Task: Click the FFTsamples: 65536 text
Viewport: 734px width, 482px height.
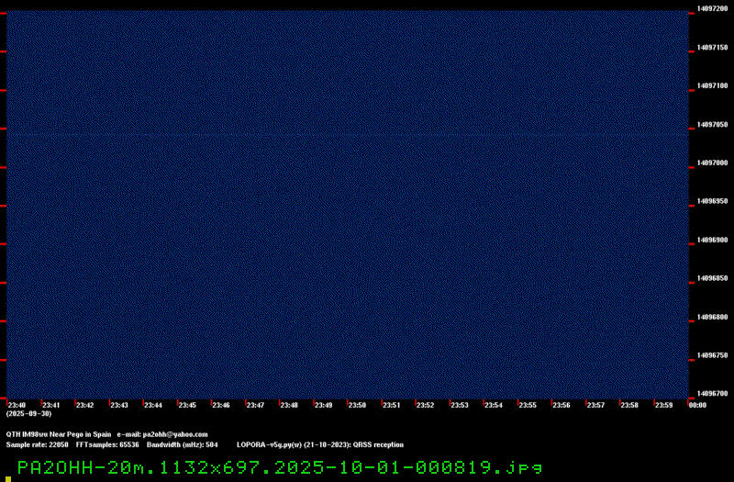Action: pos(107,445)
